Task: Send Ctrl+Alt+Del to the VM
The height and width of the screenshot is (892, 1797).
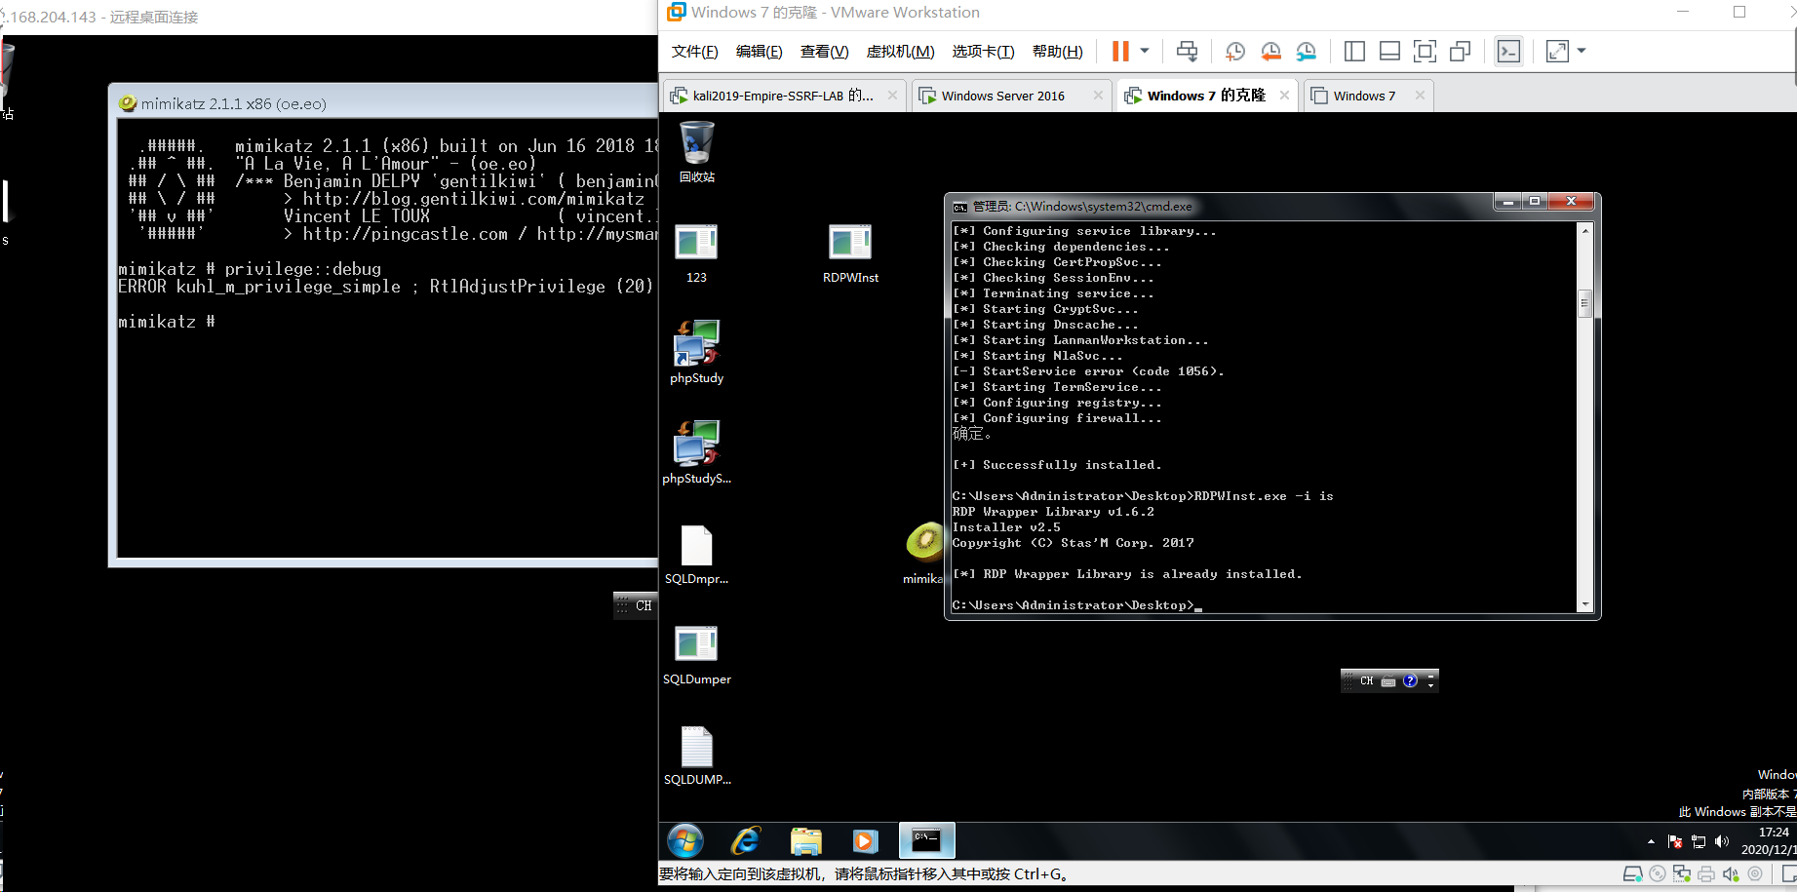Action: (x=1187, y=51)
